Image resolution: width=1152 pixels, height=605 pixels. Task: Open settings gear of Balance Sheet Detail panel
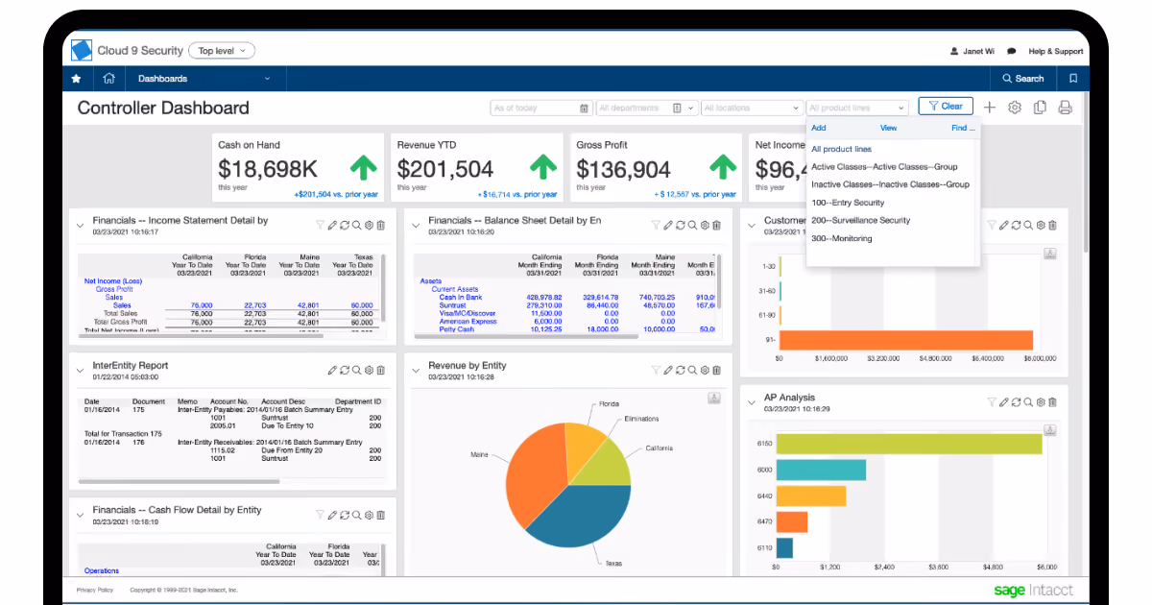[704, 225]
